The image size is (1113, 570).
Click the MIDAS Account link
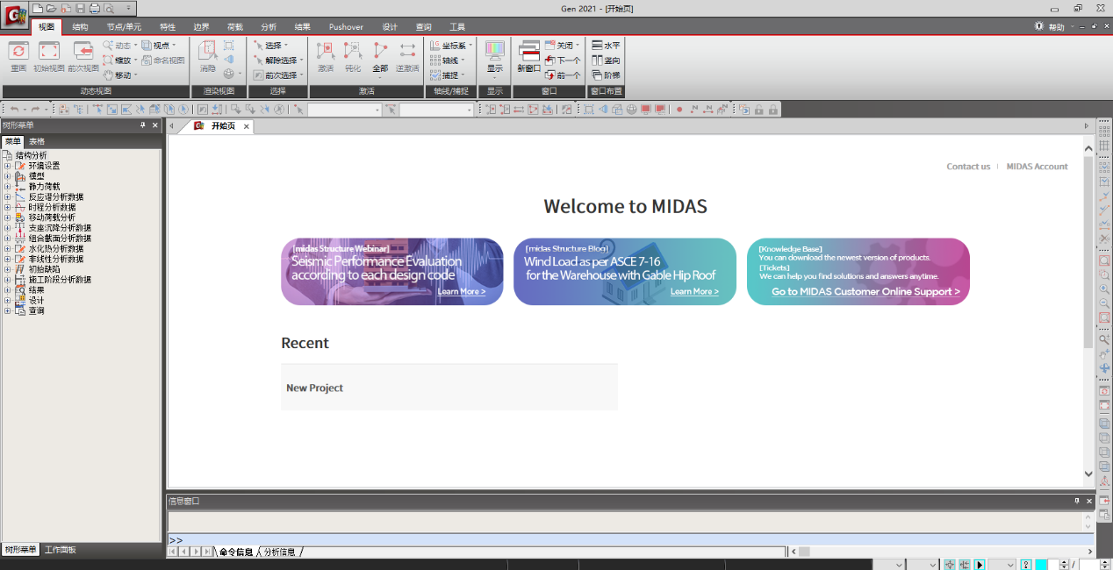pyautogui.click(x=1037, y=167)
